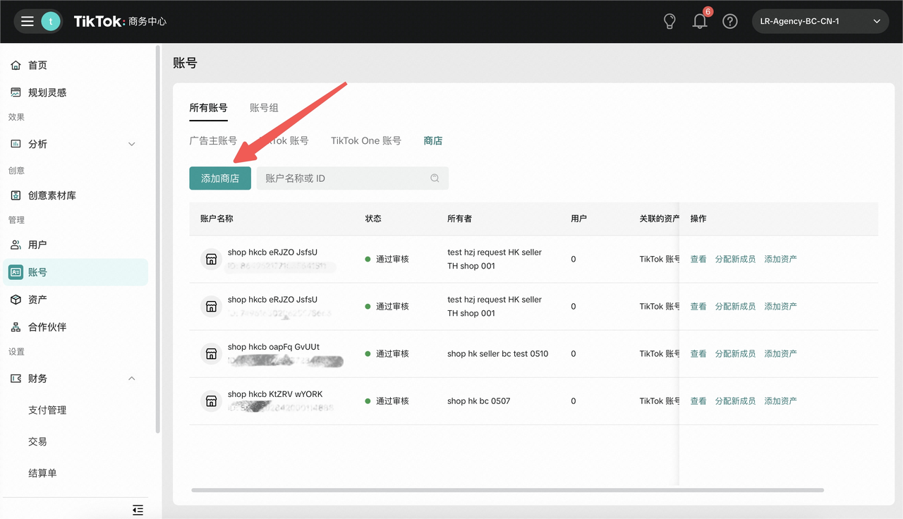Select TikTok One 账号 sub-tab
The width and height of the screenshot is (903, 519).
(x=366, y=141)
